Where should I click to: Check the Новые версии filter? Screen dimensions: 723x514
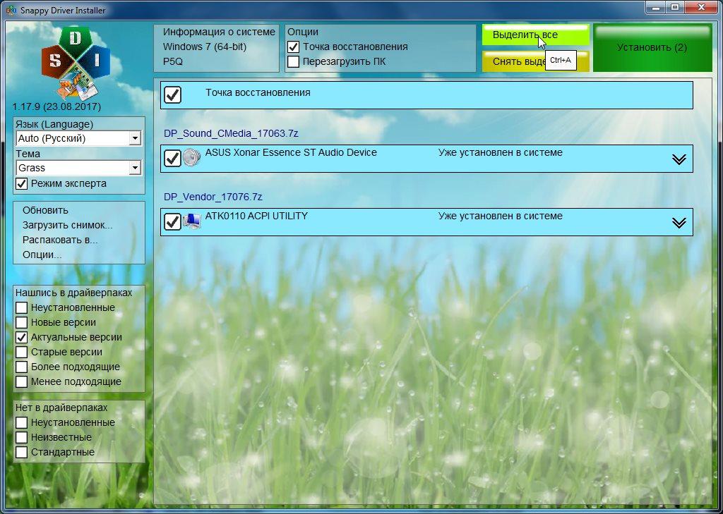point(22,323)
